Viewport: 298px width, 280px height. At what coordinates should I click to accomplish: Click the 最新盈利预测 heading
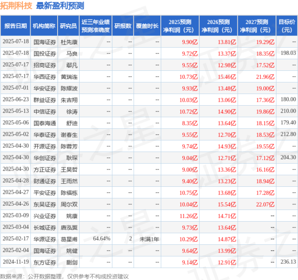(x=60, y=6)
